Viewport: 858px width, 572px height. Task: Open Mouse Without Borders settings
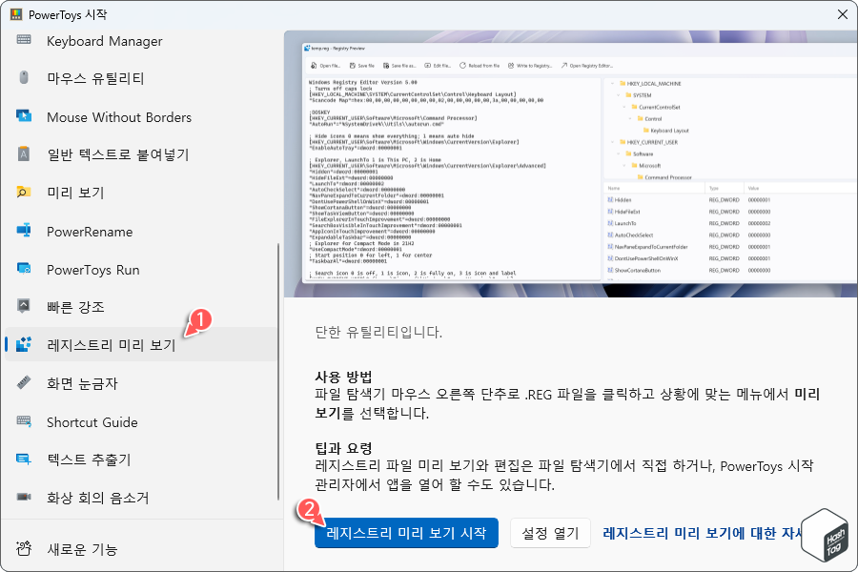120,117
